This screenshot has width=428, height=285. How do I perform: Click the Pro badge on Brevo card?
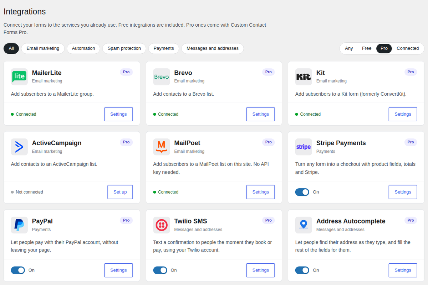click(269, 72)
